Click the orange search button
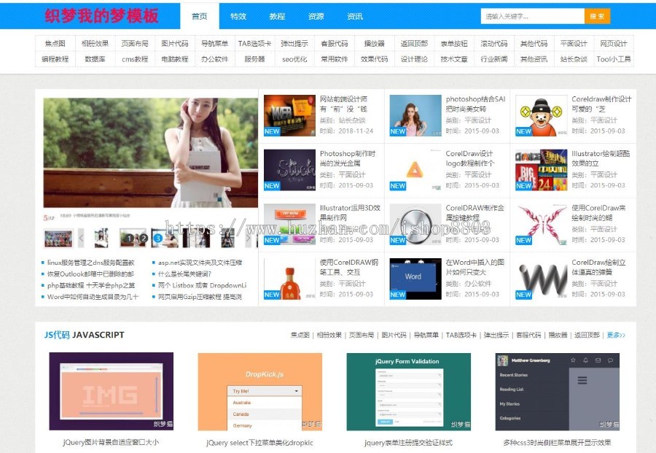Screen dimensions: 656x453 pyautogui.click(x=597, y=16)
